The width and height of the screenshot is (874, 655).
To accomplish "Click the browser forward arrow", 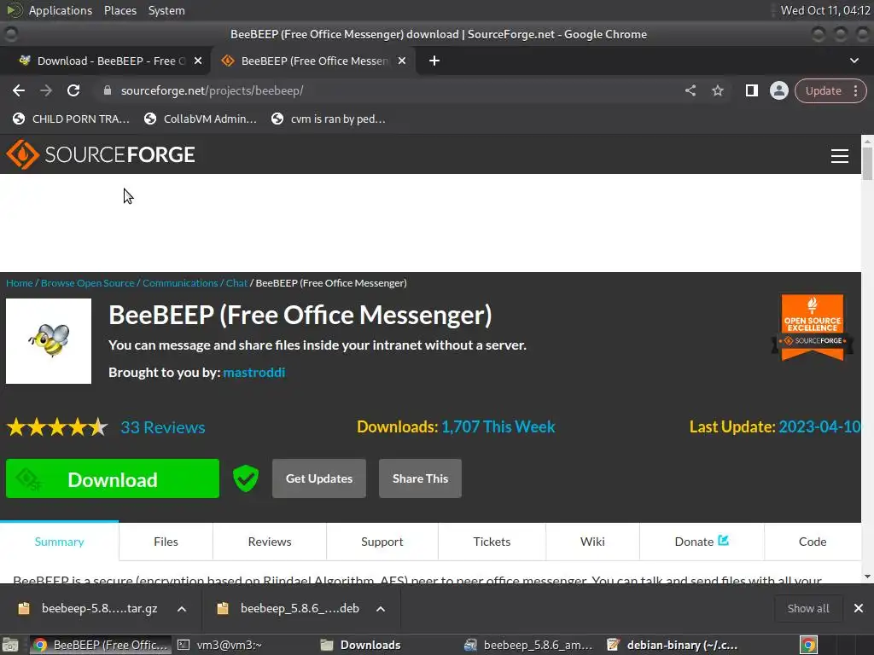I will [x=46, y=90].
